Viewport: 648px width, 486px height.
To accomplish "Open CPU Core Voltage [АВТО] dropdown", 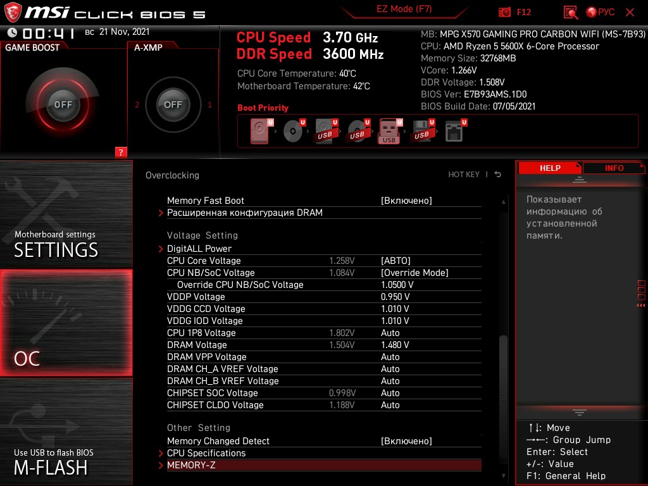I will (396, 261).
